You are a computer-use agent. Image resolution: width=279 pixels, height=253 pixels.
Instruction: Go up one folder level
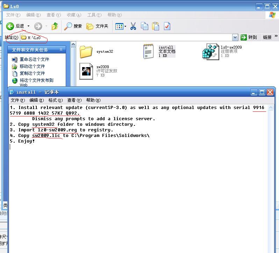[55, 26]
